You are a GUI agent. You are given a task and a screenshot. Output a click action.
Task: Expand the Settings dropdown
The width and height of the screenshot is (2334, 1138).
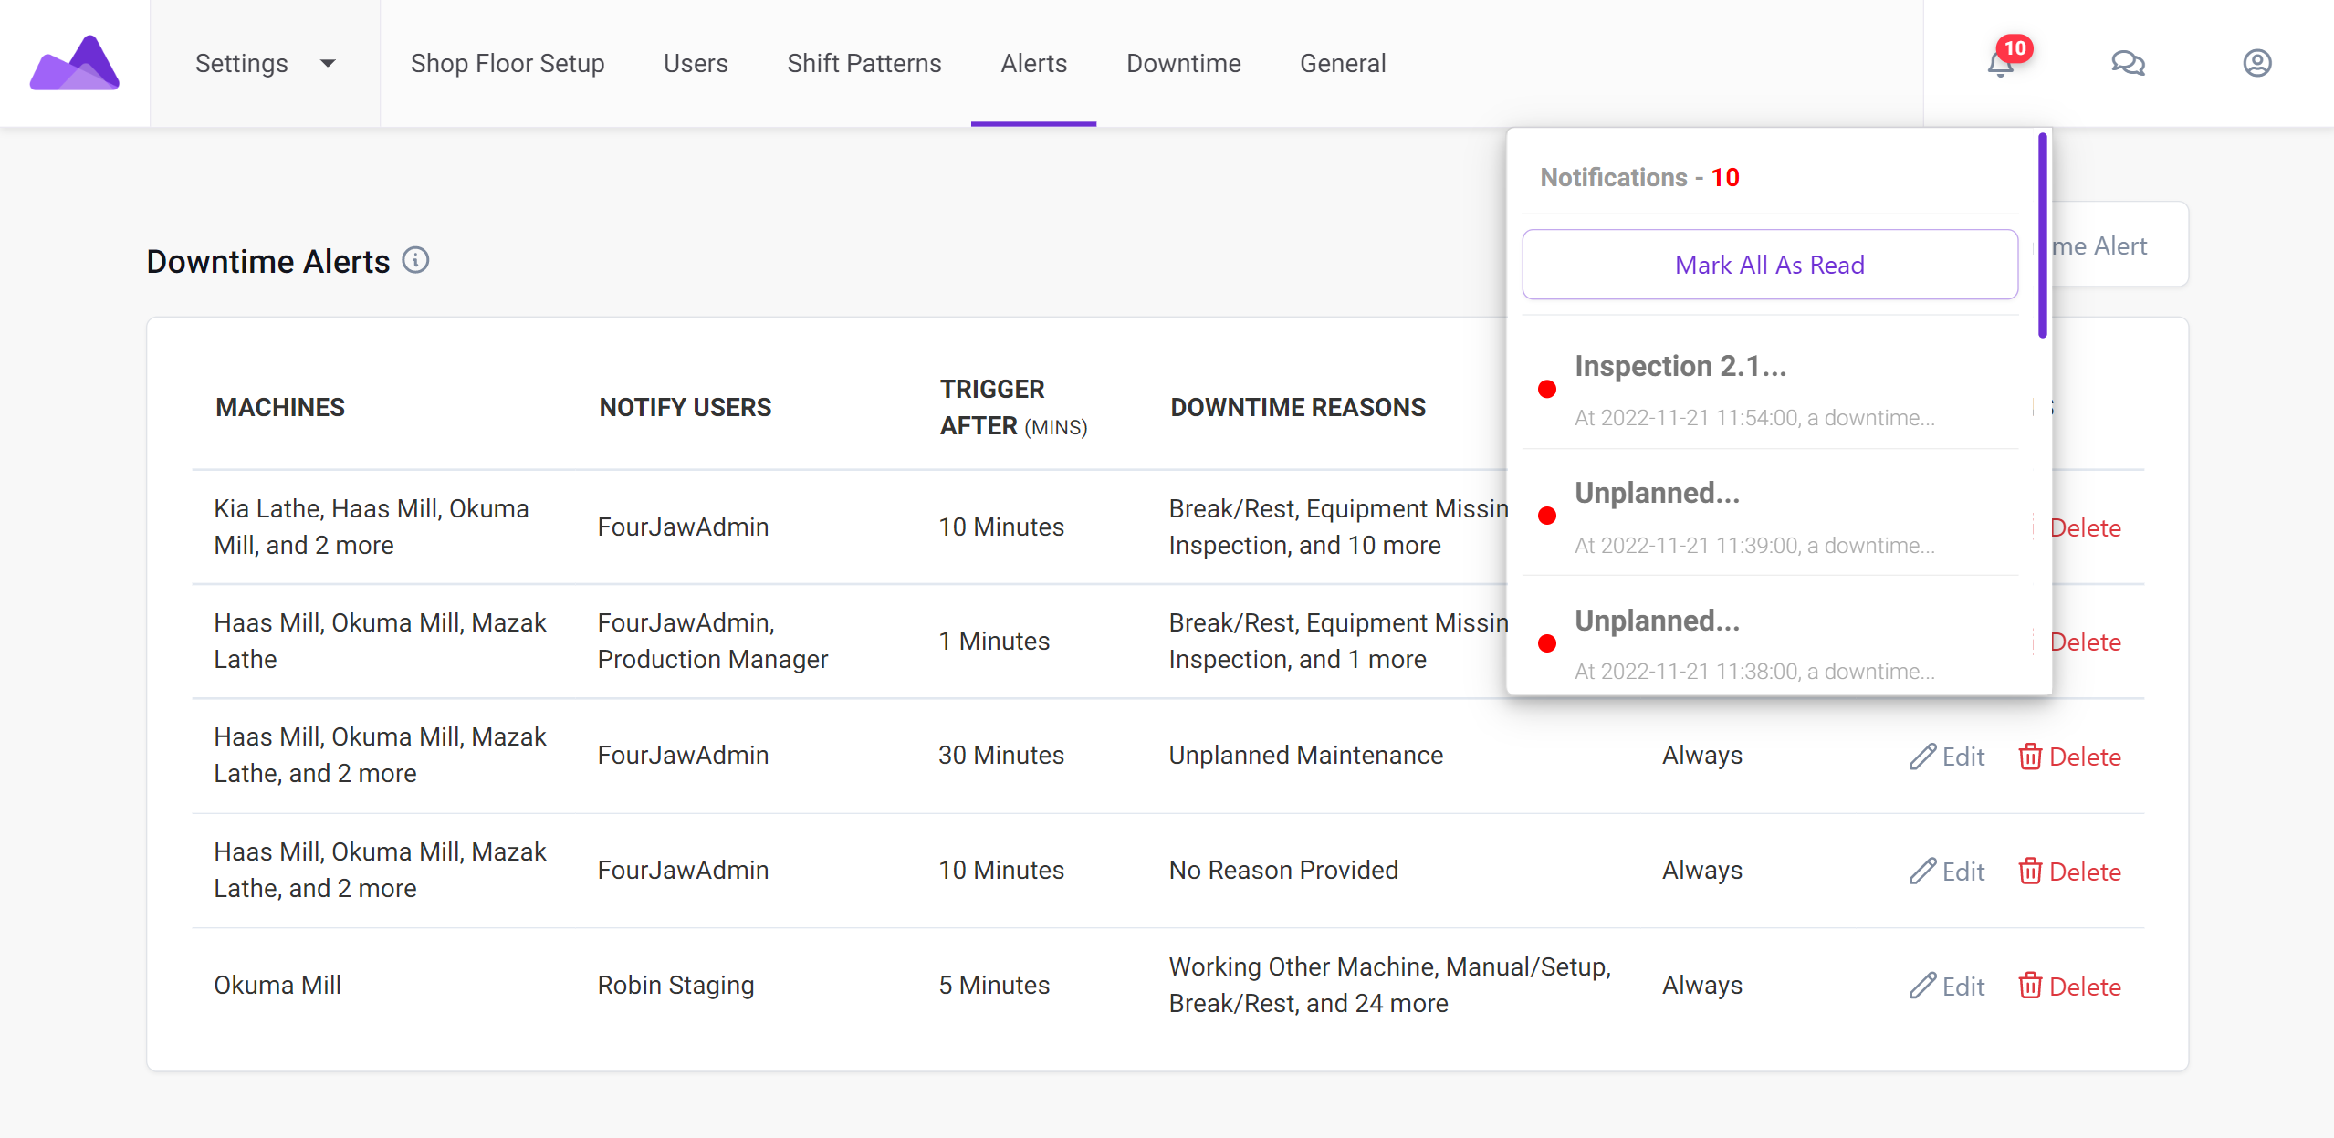point(266,63)
